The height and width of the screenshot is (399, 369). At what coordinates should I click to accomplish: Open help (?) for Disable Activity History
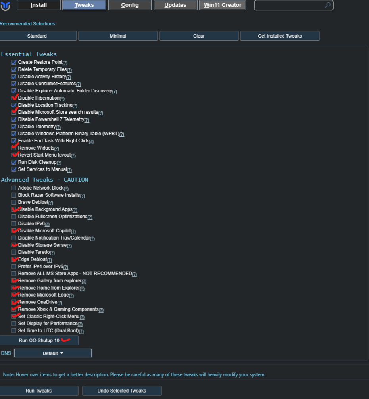69,77
